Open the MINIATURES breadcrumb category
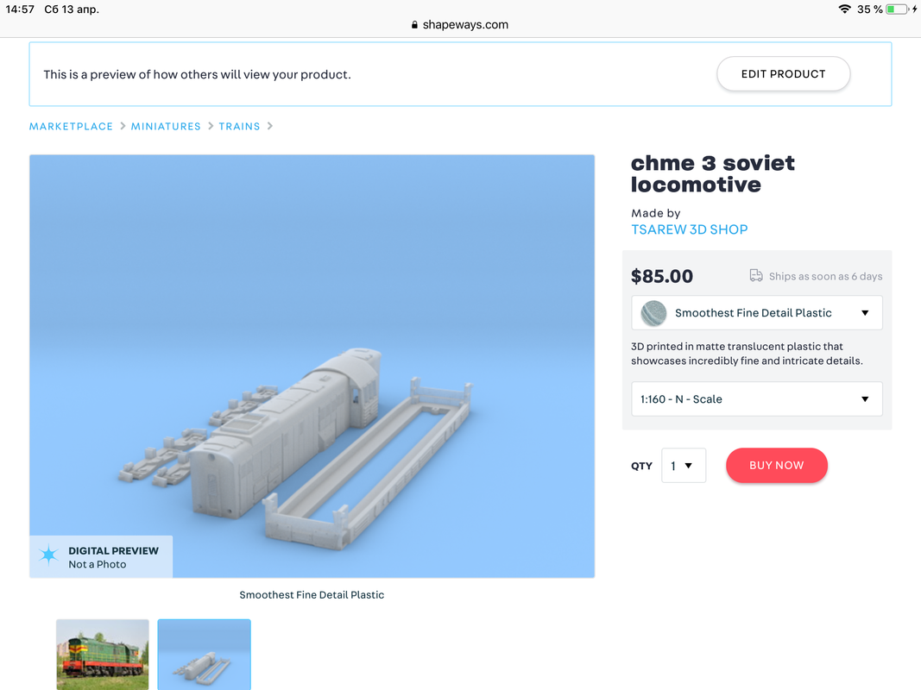This screenshot has width=921, height=690. tap(166, 126)
